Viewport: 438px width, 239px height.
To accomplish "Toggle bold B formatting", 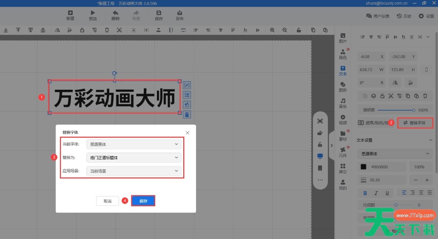I will pos(365,193).
